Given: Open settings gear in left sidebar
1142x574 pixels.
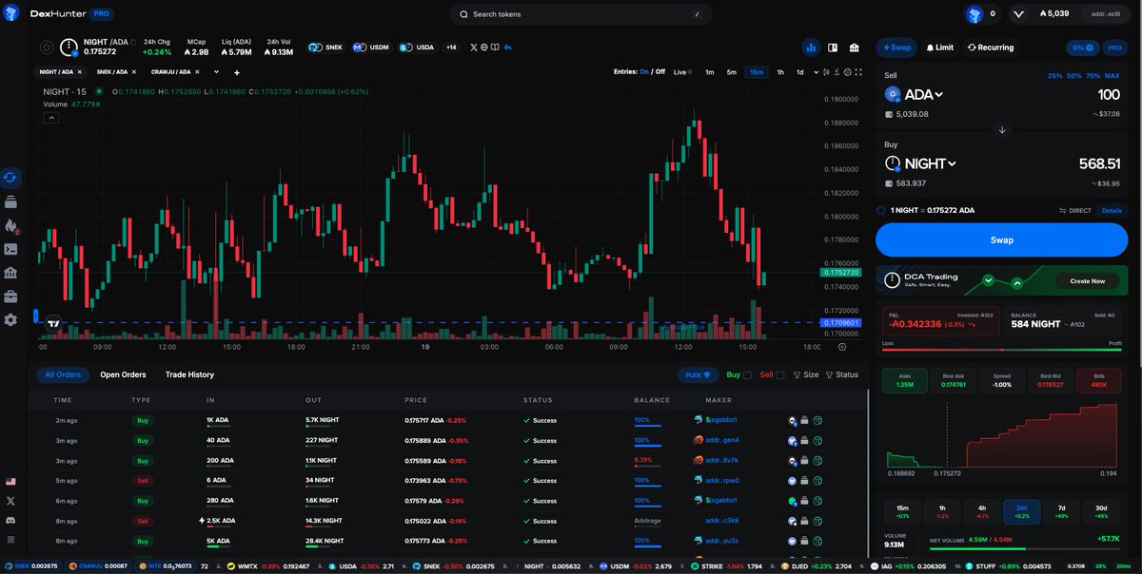Looking at the screenshot, I should (10, 320).
